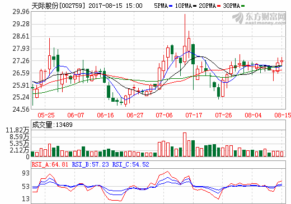Click date label 06-27

(x=135, y=115)
